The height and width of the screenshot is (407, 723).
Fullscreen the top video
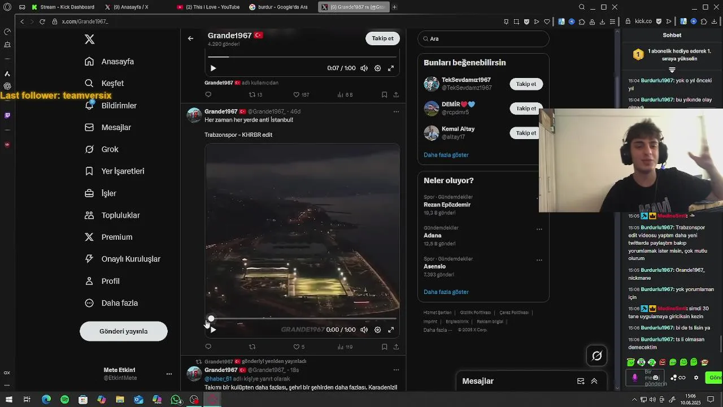391,68
